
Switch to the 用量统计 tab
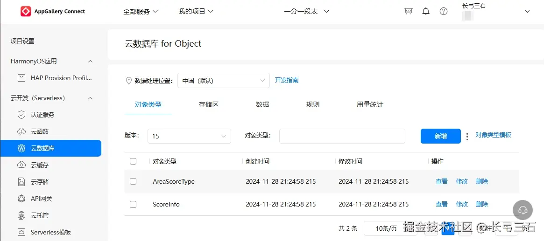point(370,104)
